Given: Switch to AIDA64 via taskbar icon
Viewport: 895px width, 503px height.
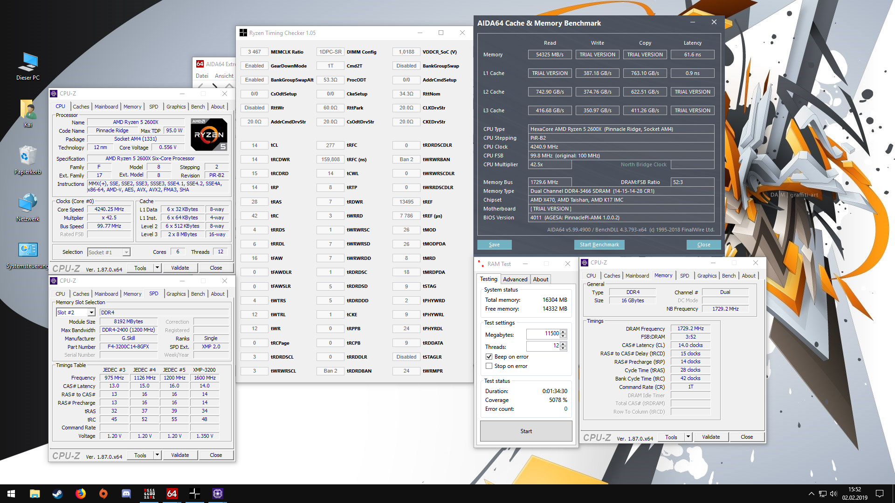Looking at the screenshot, I should (x=172, y=494).
